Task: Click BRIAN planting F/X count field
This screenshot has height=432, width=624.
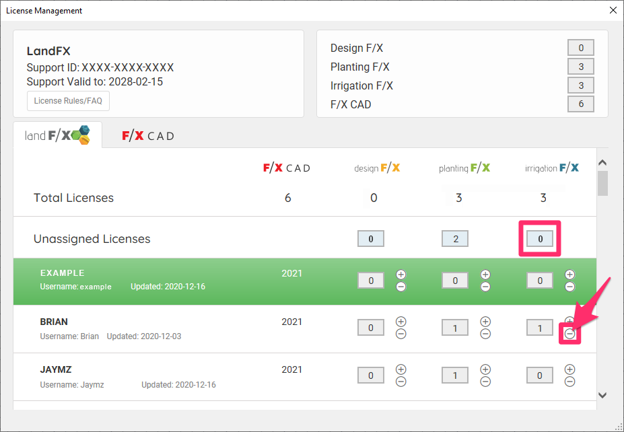Action: (455, 328)
